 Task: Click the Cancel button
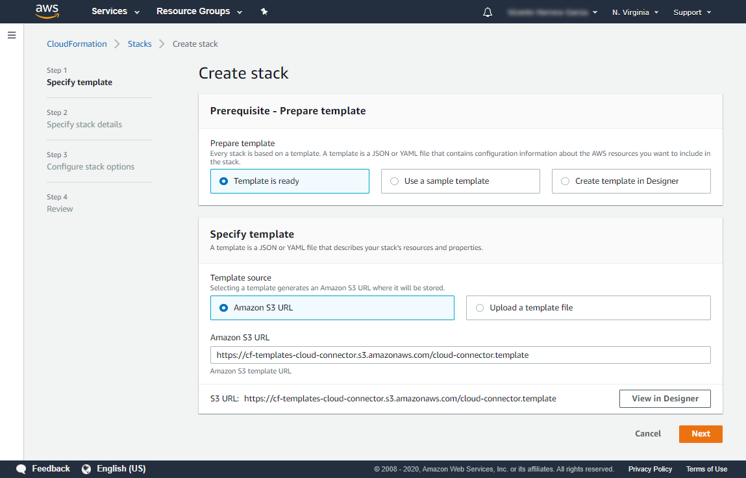[x=647, y=434]
